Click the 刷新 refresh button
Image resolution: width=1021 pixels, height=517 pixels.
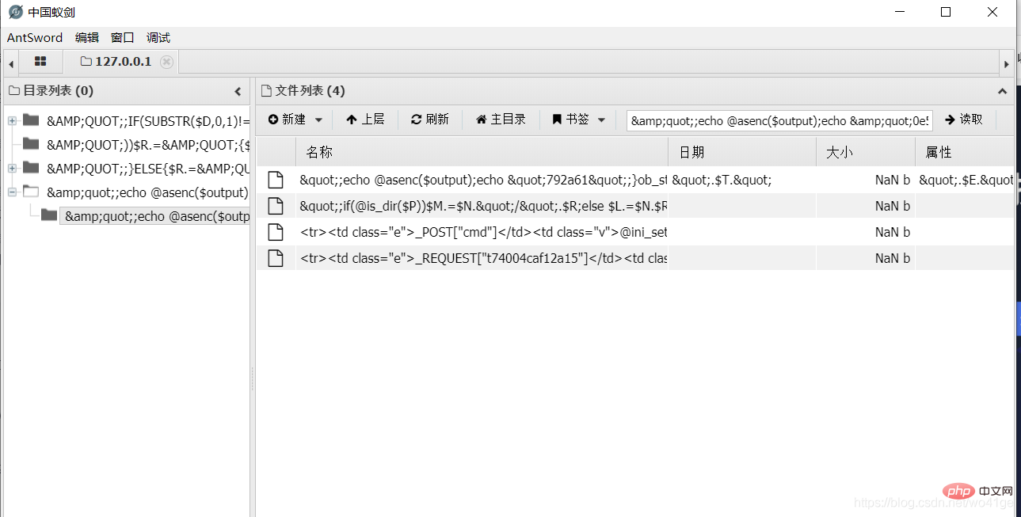(x=430, y=120)
